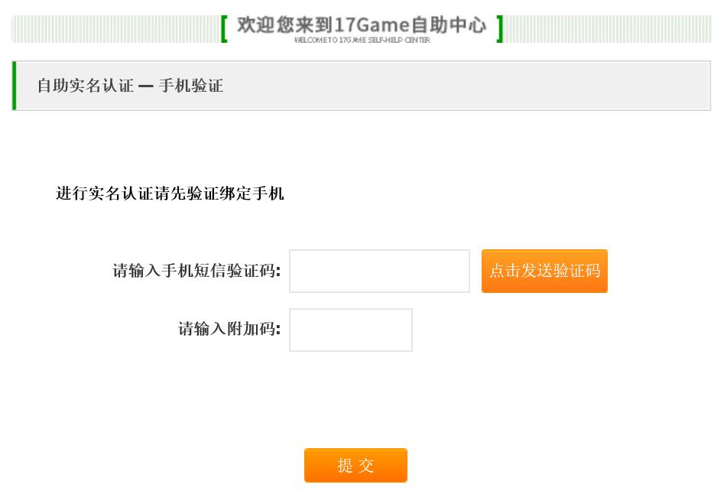This screenshot has width=714, height=501.
Task: Click the 17Game text in the banner
Action: 372,25
